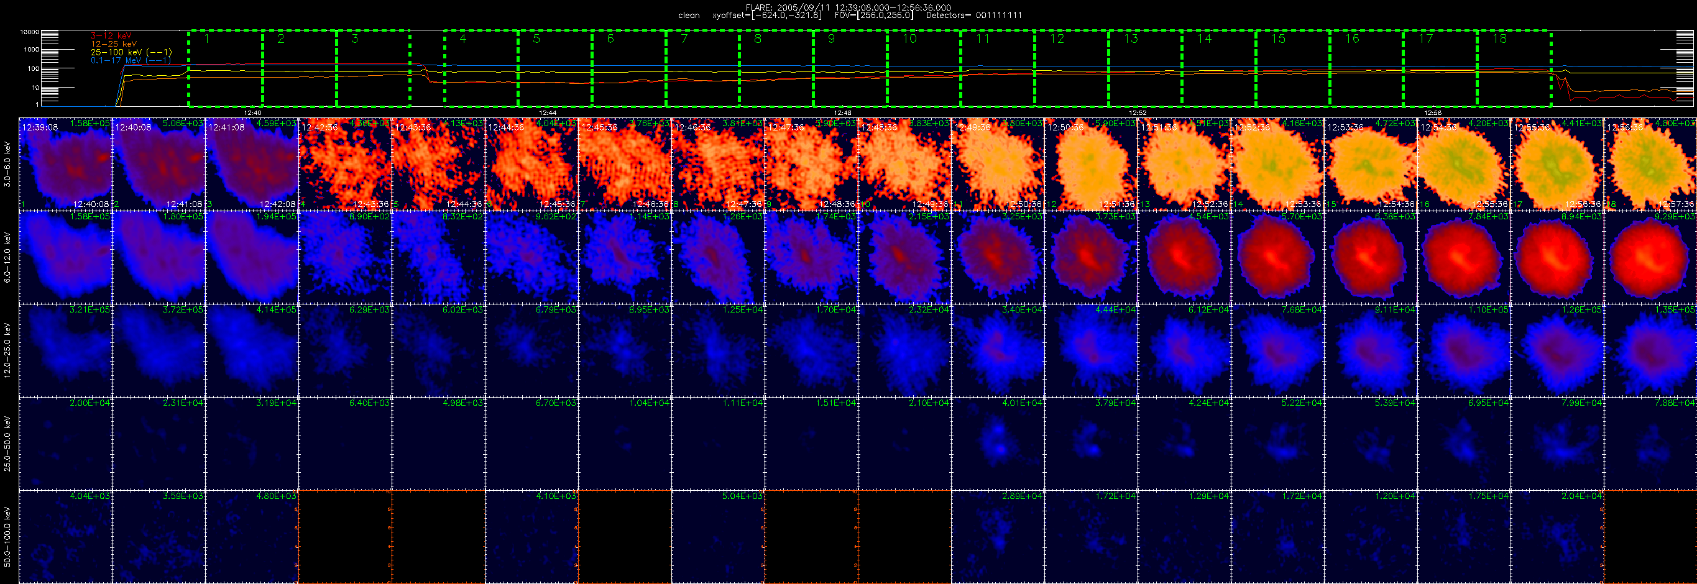This screenshot has width=1697, height=584.
Task: Click the xyoffset value in the header
Action: point(767,15)
